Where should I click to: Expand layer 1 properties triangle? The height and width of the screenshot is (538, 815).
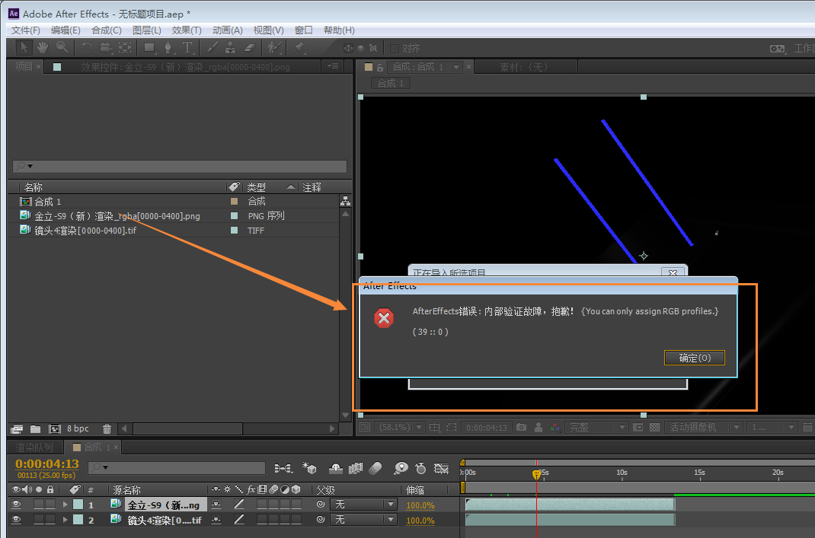[x=65, y=505]
